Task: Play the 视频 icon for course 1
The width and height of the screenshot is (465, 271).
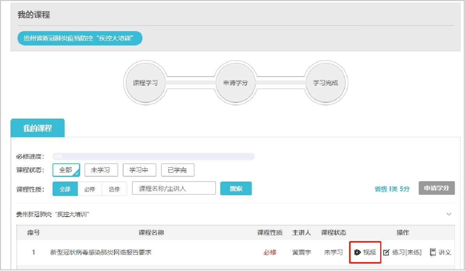Action: tap(358, 252)
